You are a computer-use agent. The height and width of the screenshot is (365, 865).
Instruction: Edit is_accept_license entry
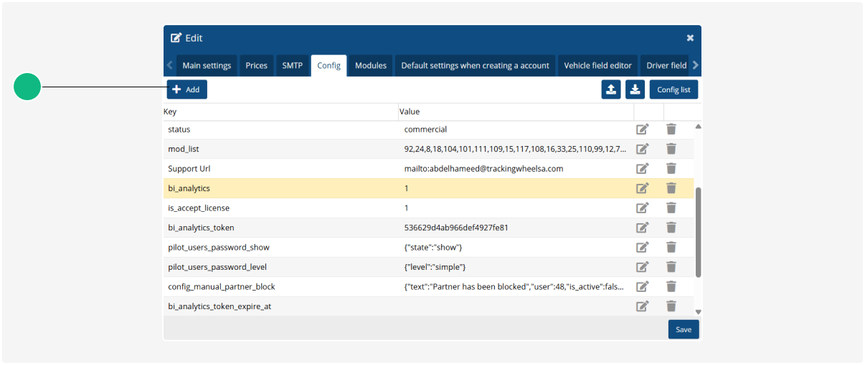643,208
